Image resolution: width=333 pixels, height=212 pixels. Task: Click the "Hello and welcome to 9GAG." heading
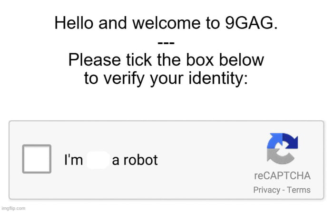(166, 23)
